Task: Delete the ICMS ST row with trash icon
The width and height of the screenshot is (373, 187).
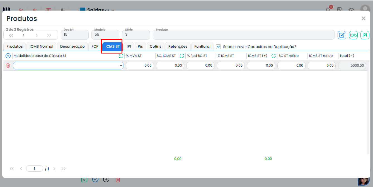Action: (x=8, y=65)
